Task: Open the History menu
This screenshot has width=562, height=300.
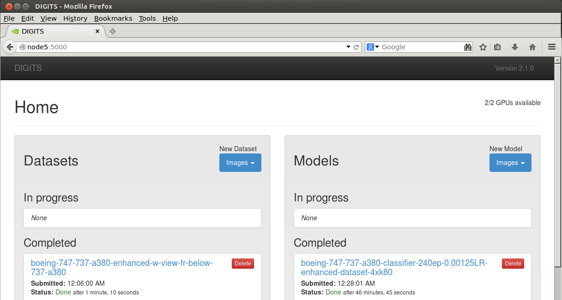Action: (x=75, y=18)
